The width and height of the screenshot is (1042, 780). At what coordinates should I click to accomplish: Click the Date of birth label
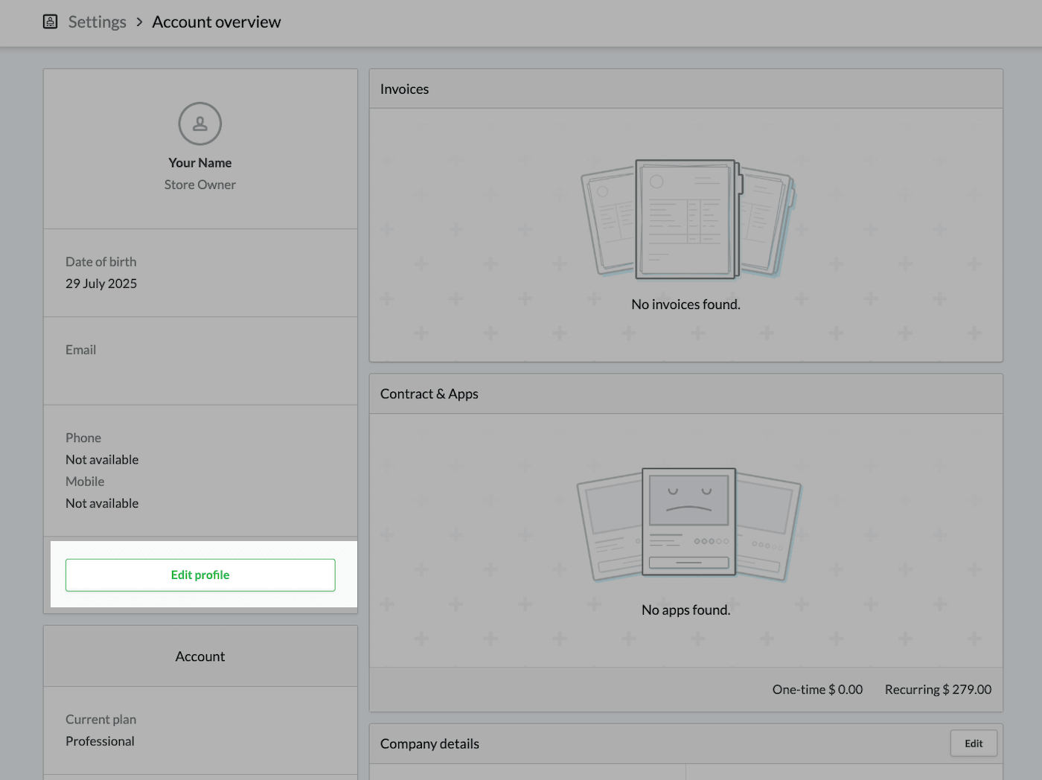pyautogui.click(x=101, y=262)
